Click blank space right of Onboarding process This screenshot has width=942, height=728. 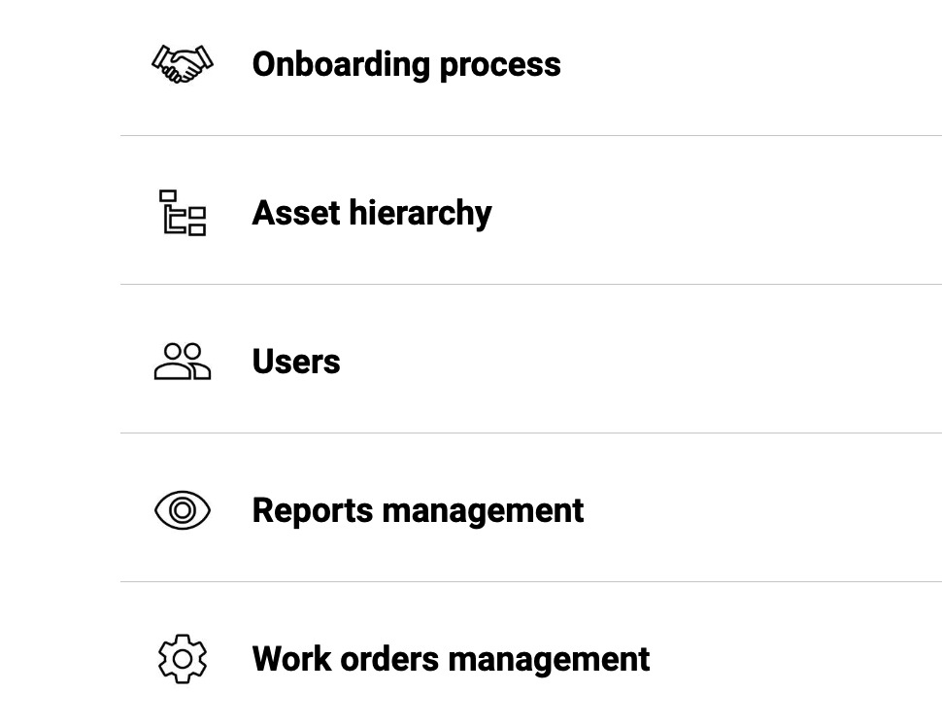(757, 64)
